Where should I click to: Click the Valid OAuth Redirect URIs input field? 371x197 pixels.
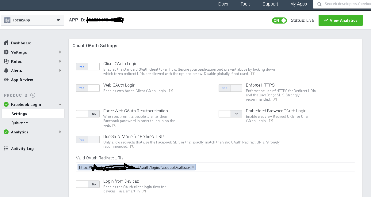click(216, 167)
